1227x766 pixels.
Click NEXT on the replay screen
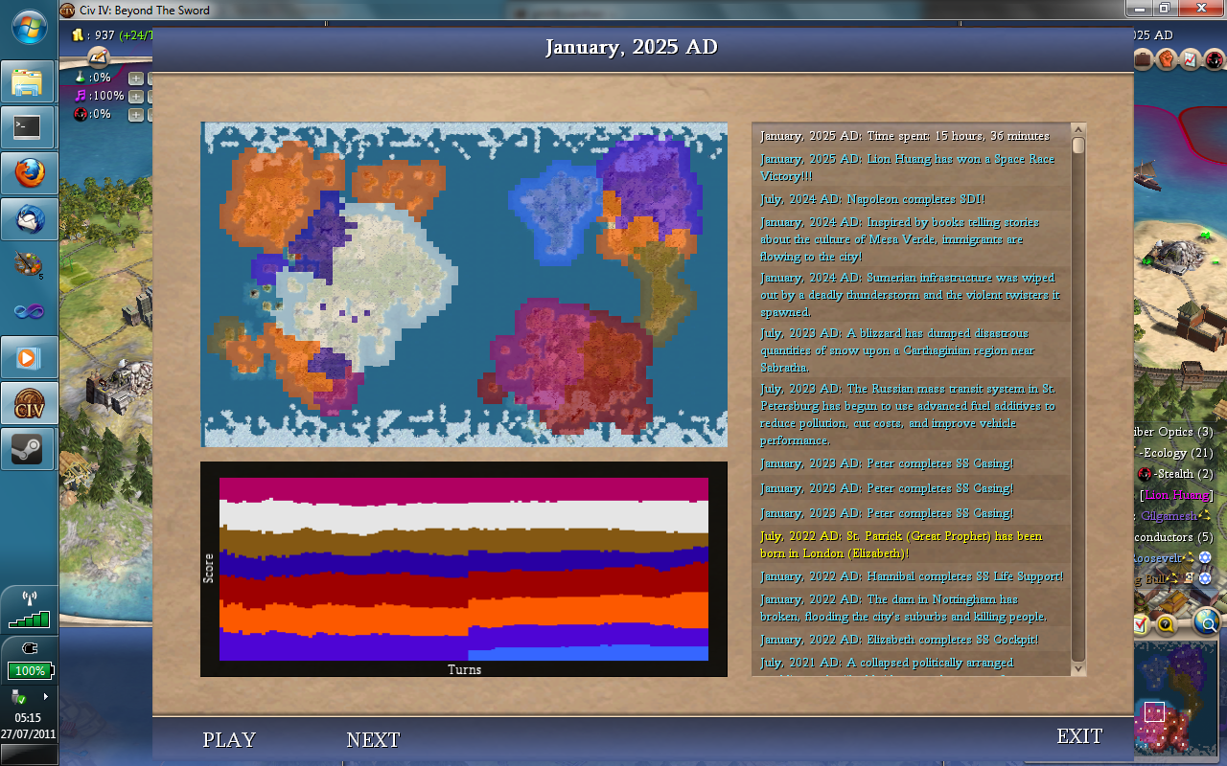click(x=373, y=739)
